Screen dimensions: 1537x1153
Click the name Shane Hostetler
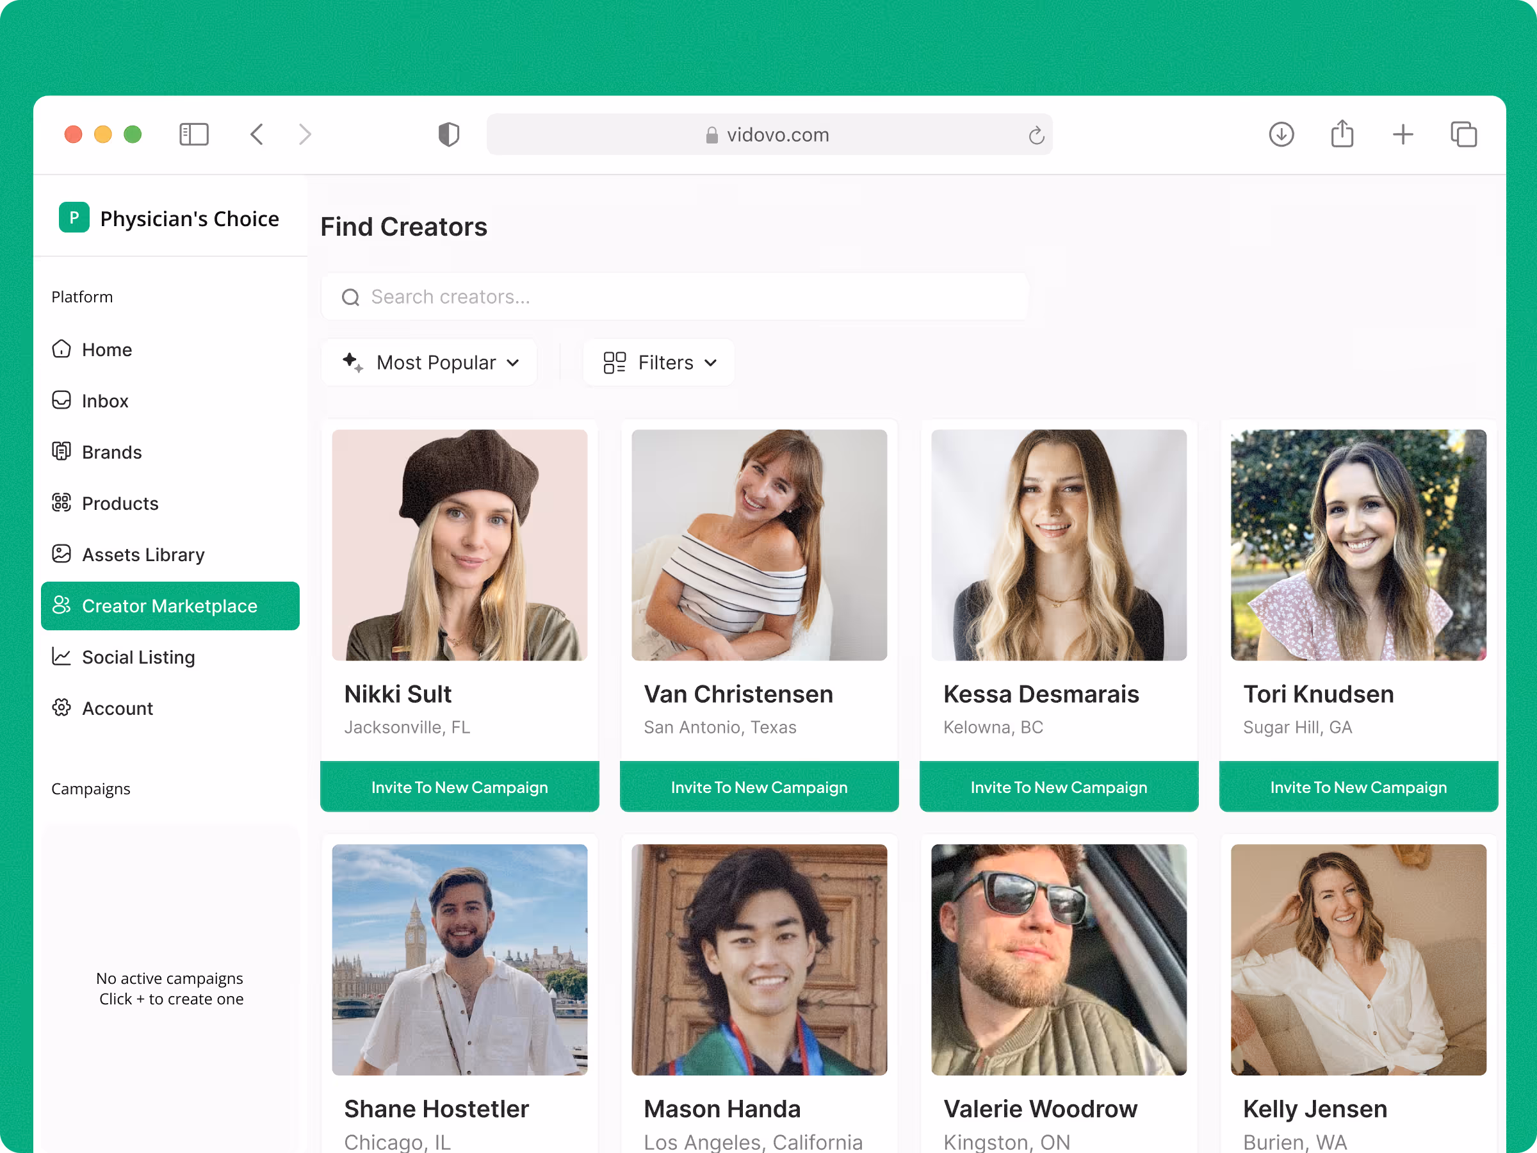(x=436, y=1109)
